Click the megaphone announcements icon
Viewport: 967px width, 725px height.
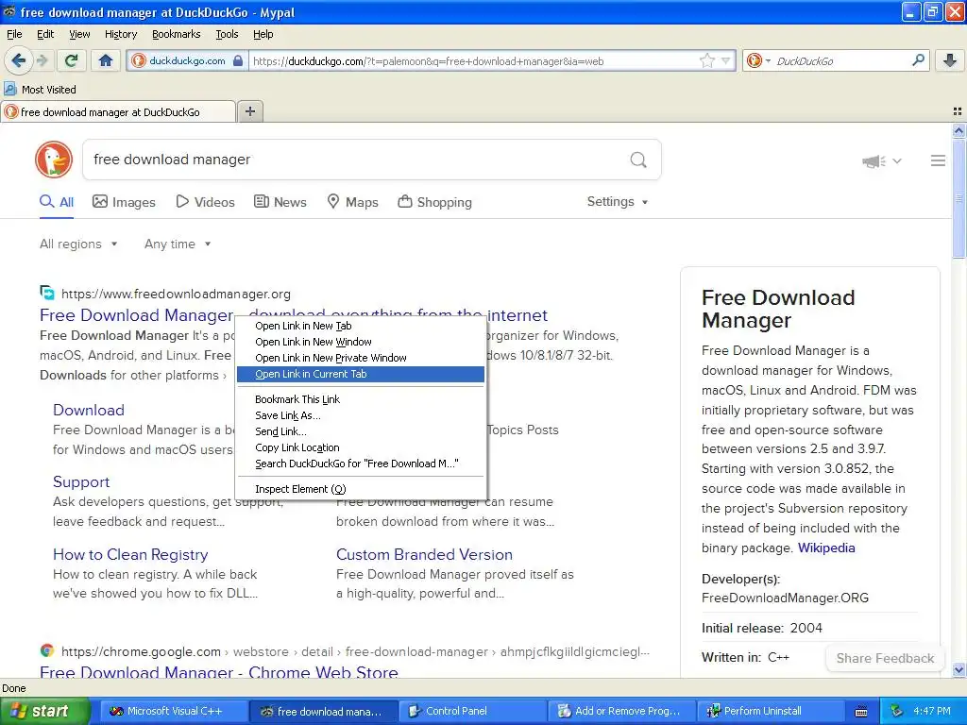tap(874, 160)
